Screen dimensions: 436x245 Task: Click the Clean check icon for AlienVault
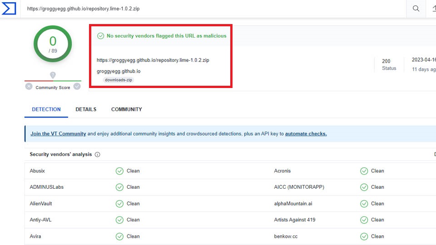pyautogui.click(x=119, y=204)
